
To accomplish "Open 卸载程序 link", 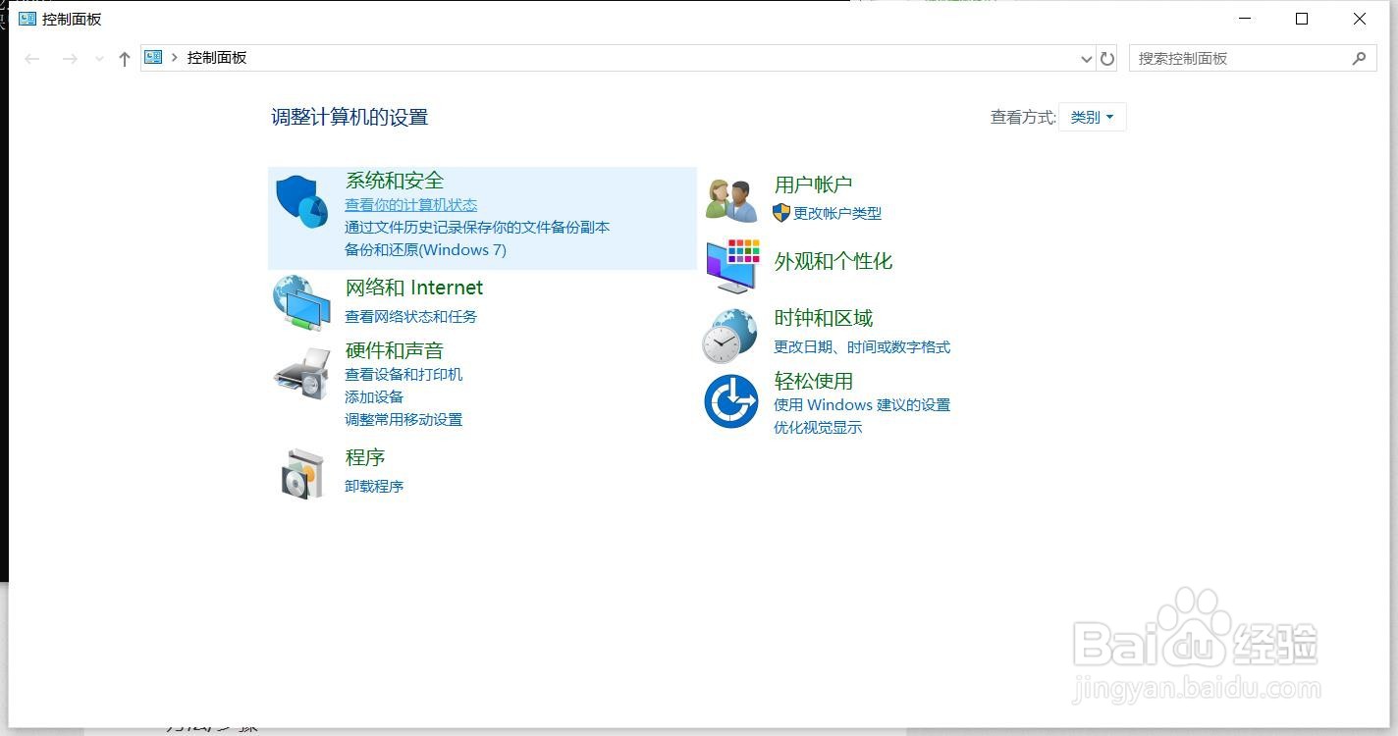I will (x=374, y=485).
